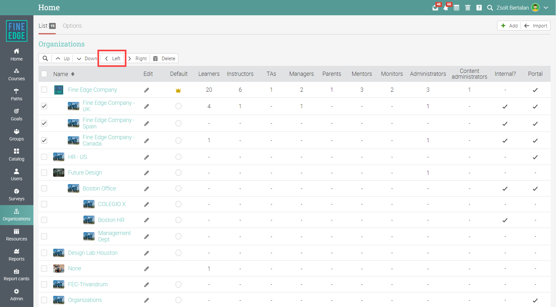The image size is (556, 307).
Task: Open Users from the sidebar
Action: [x=17, y=175]
